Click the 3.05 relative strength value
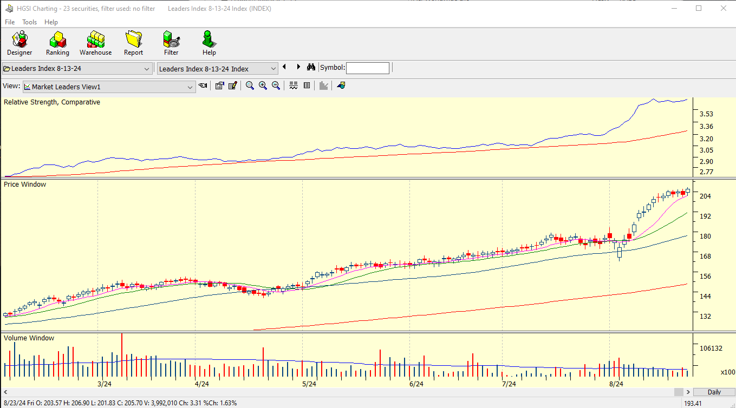Viewport: 736px width, 408px height. (706, 150)
